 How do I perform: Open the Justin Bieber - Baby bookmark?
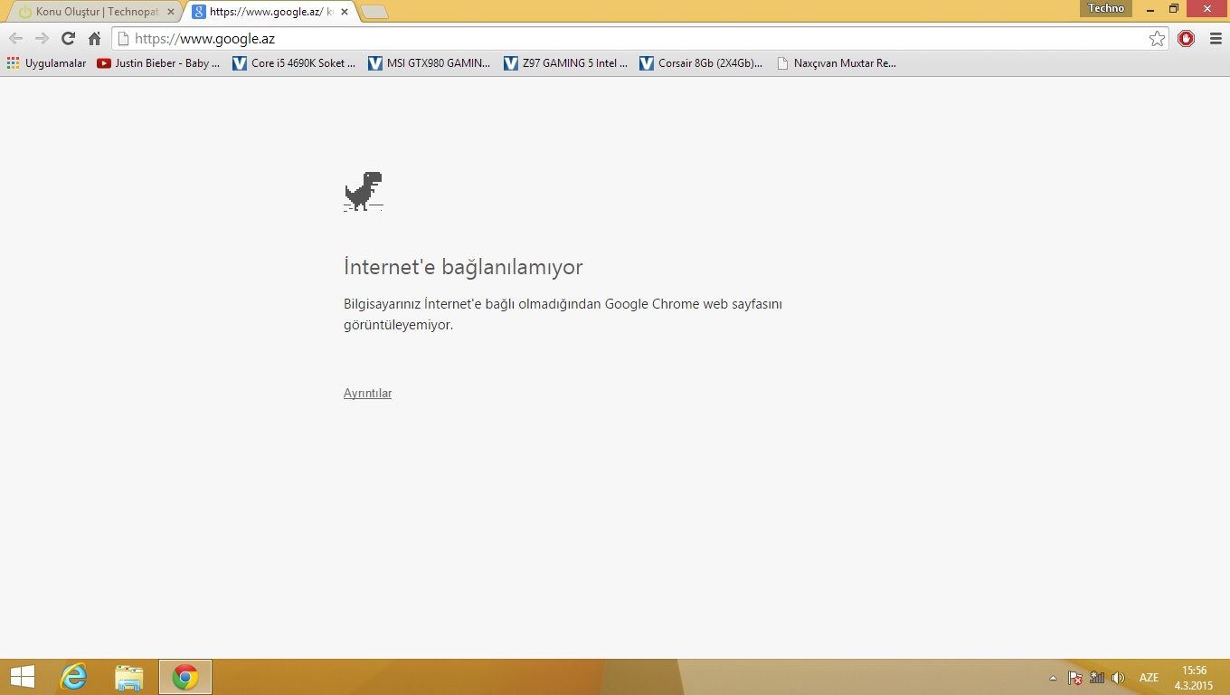pyautogui.click(x=158, y=63)
